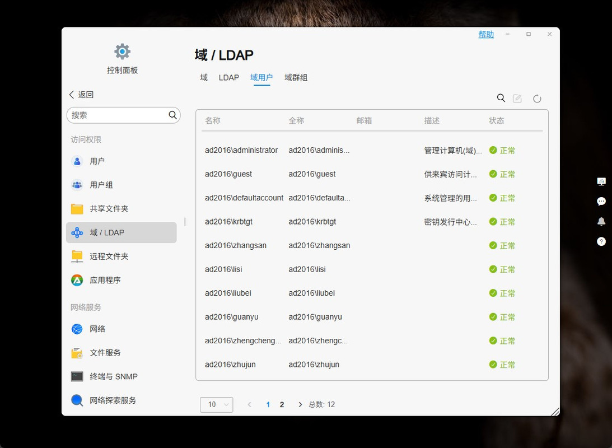Click the window resize grip corner
Image resolution: width=612 pixels, height=448 pixels.
(x=555, y=411)
